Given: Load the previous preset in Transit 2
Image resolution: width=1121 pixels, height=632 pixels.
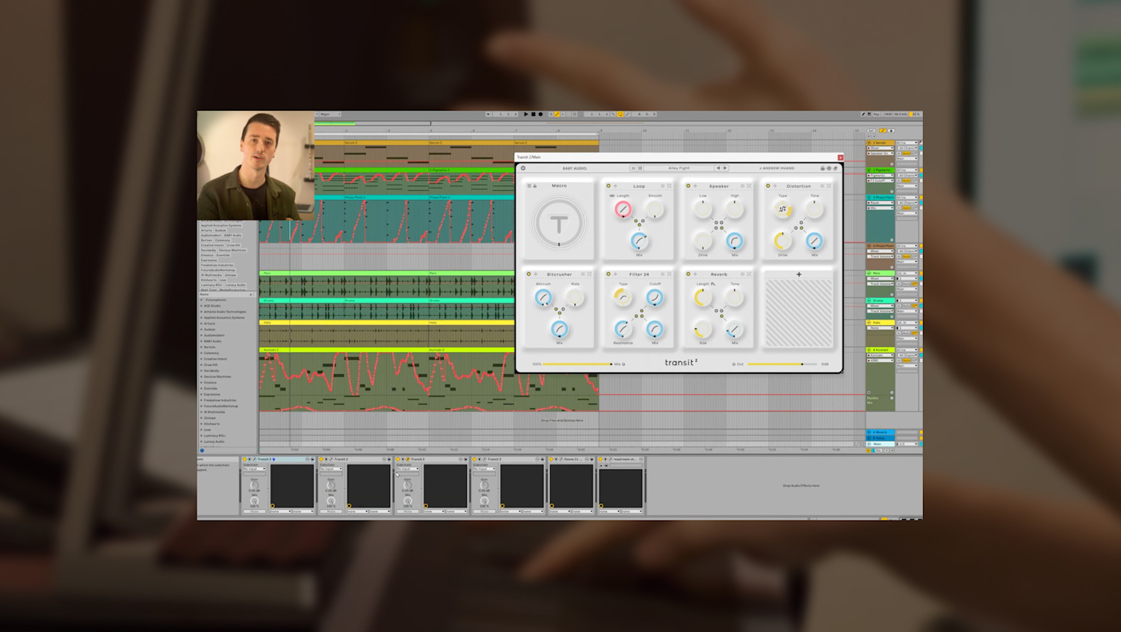Looking at the screenshot, I should pyautogui.click(x=718, y=168).
